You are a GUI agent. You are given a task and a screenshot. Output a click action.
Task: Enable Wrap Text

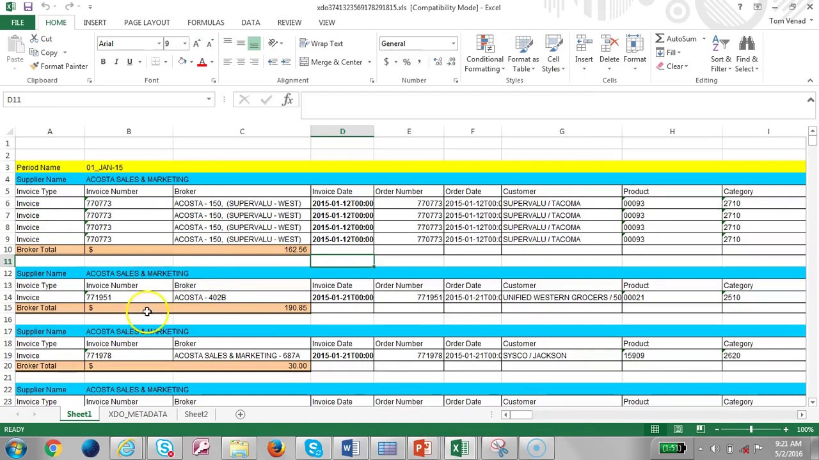322,43
